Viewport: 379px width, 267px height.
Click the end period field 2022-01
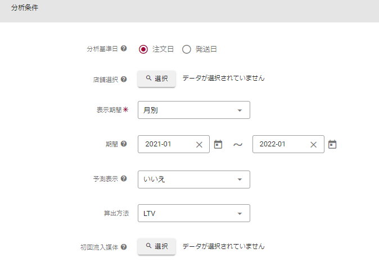point(280,144)
